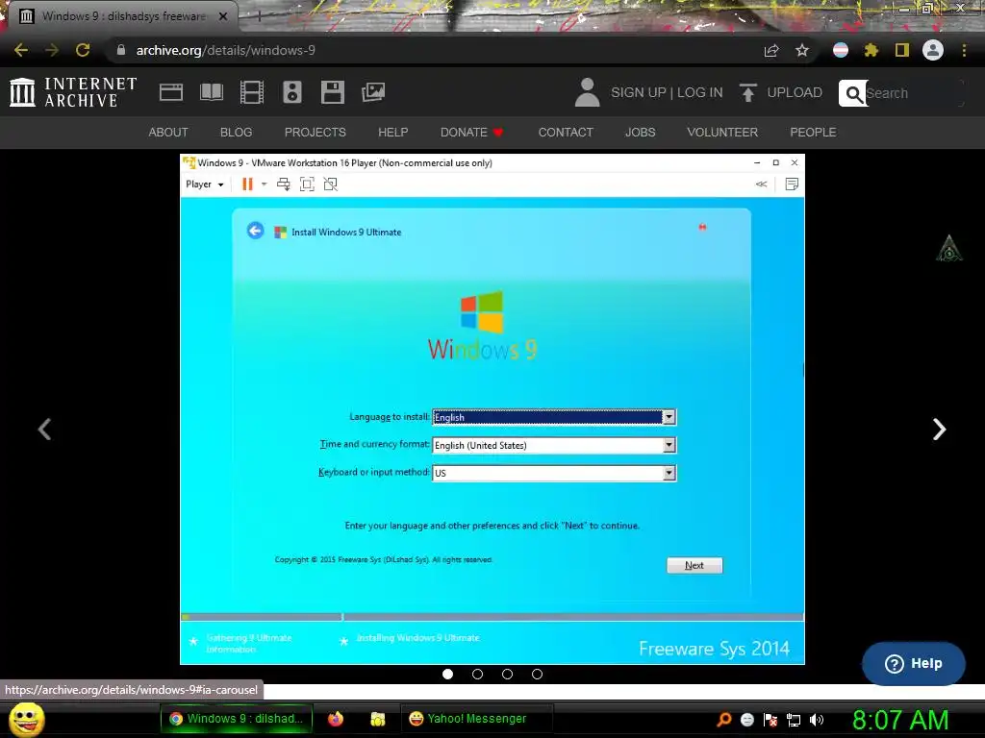Open the Video film icon

click(252, 92)
